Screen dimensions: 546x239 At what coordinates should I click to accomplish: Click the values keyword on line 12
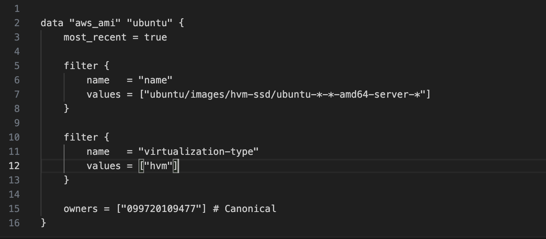(103, 166)
